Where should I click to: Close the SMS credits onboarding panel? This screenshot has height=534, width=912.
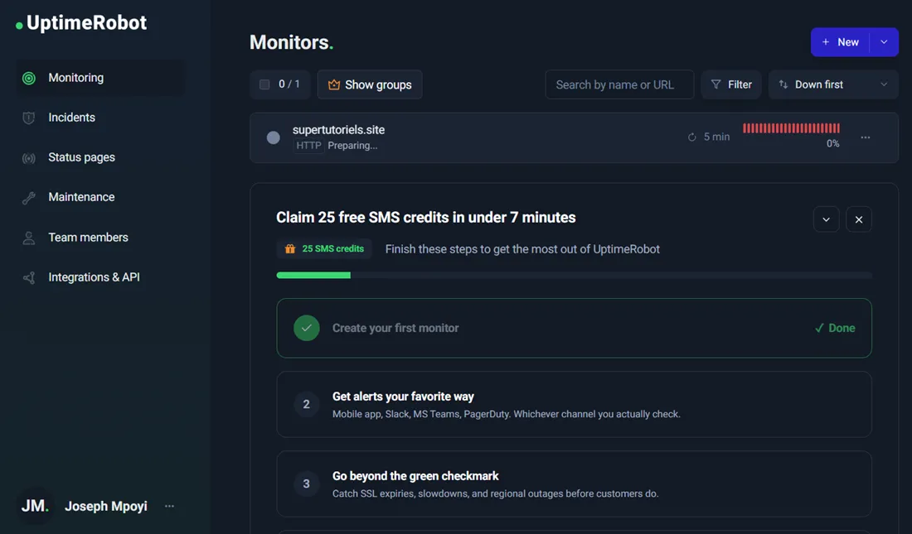pos(858,219)
